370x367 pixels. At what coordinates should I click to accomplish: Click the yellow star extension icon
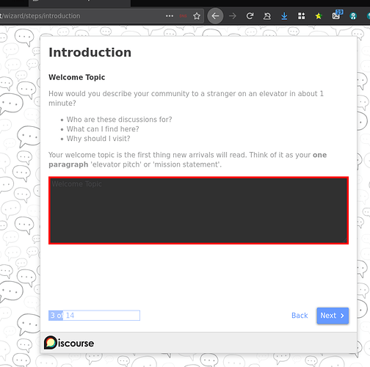pyautogui.click(x=319, y=16)
